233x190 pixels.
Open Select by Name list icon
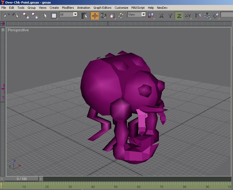[84, 16]
